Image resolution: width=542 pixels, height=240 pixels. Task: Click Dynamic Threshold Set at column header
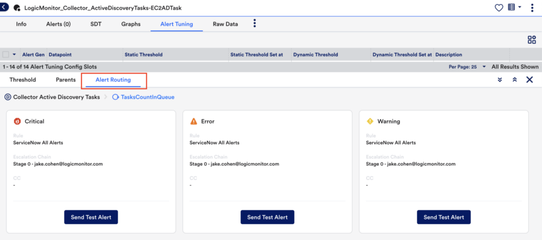pos(402,54)
